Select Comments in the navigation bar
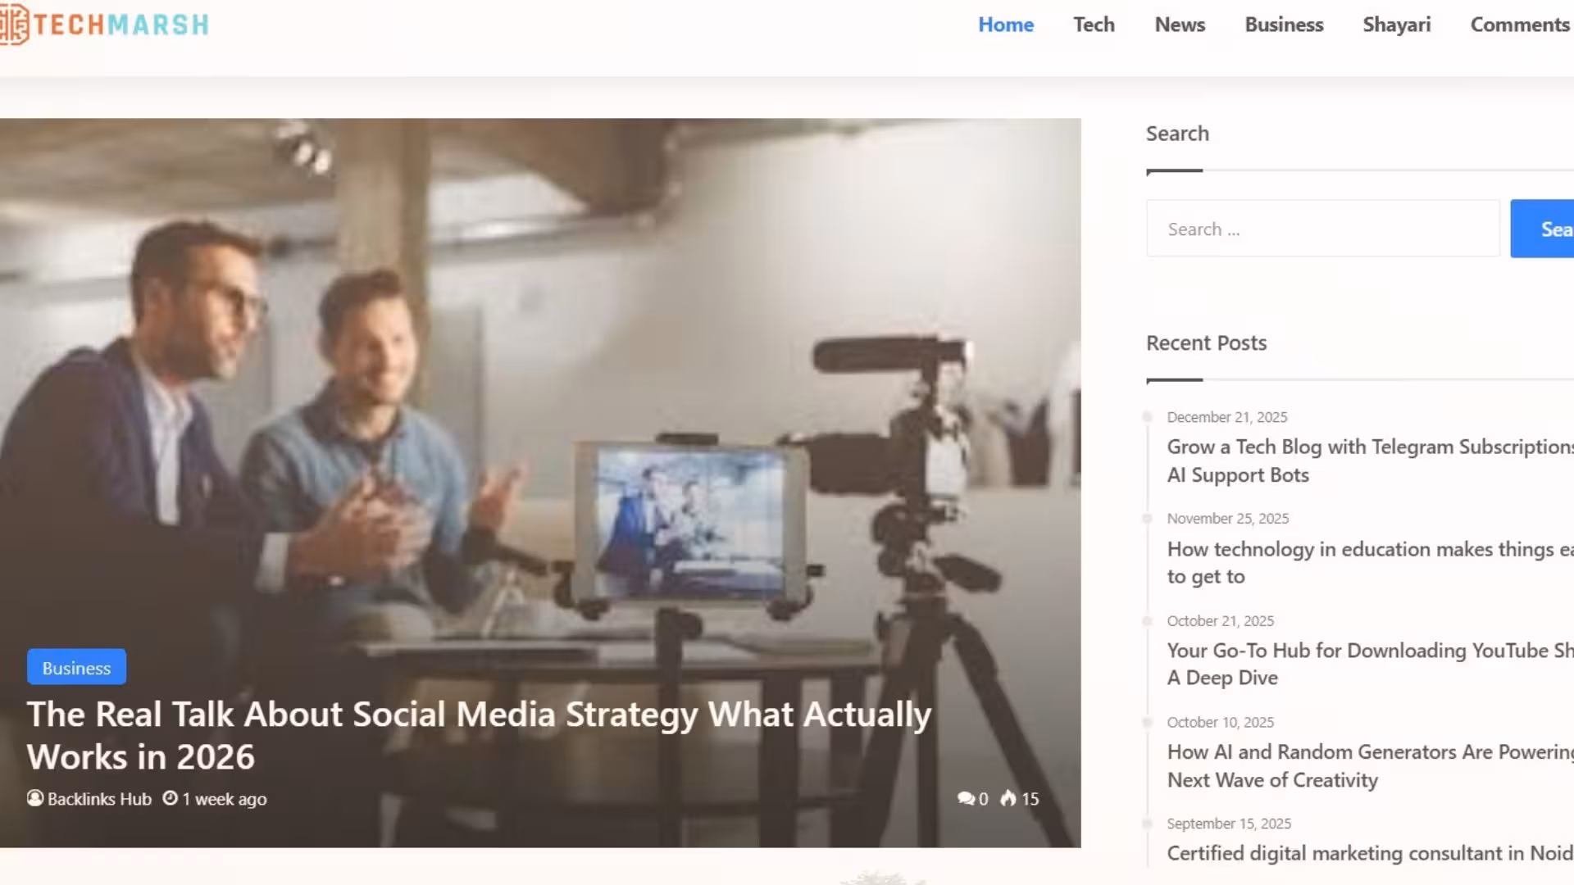Viewport: 1574px width, 885px height. (x=1519, y=25)
